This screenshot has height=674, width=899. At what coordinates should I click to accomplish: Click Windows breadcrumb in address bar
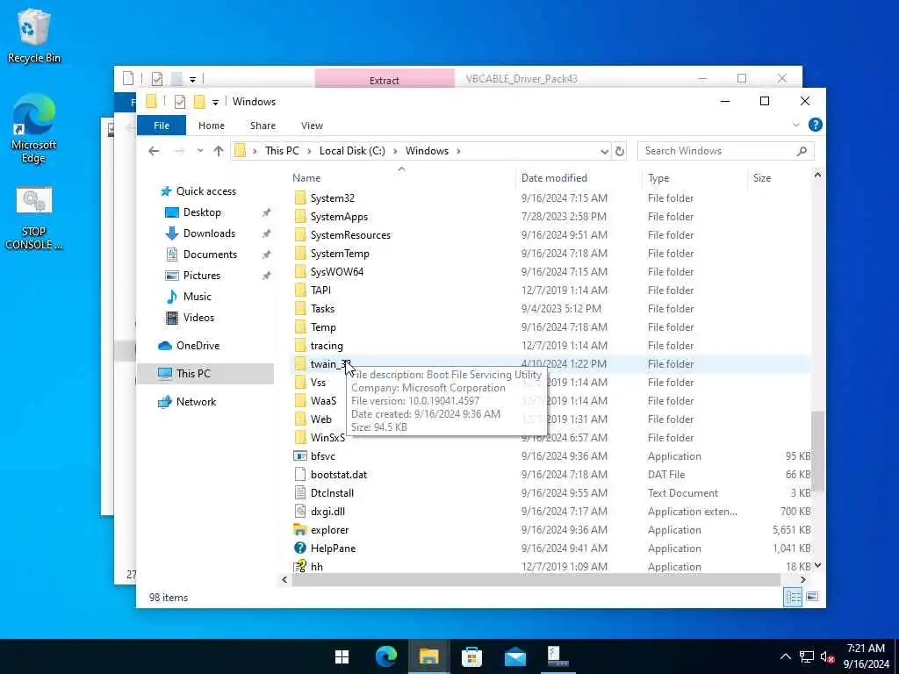[427, 151]
